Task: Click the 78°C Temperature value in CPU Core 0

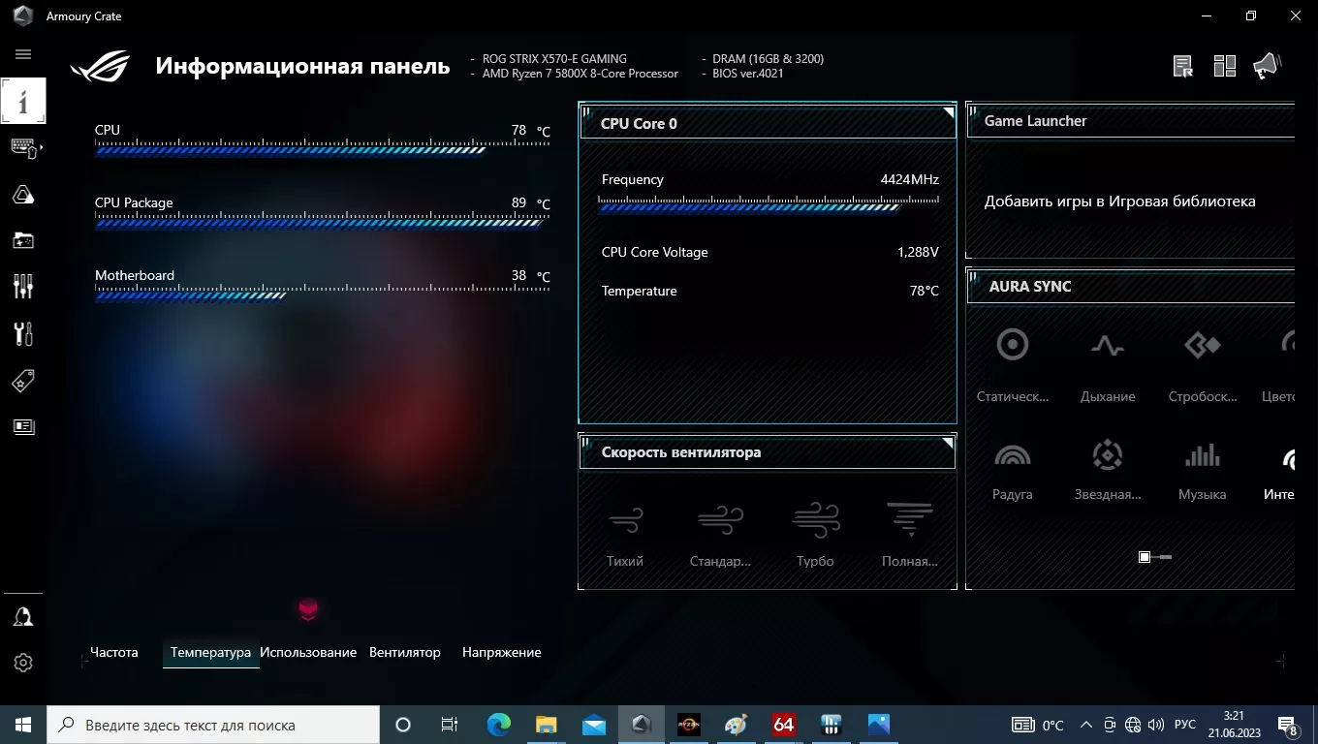Action: click(925, 291)
